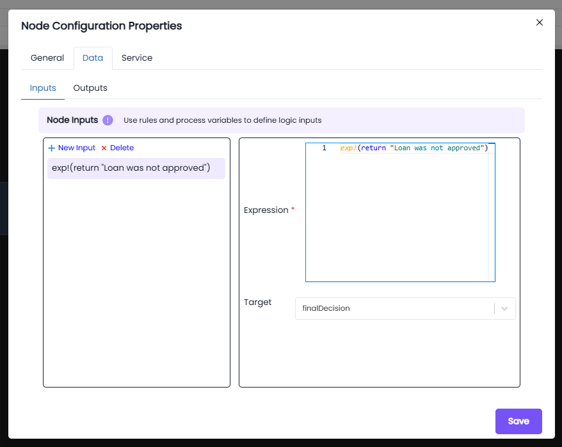Click the Node Inputs heading
The height and width of the screenshot is (447, 562).
[72, 120]
